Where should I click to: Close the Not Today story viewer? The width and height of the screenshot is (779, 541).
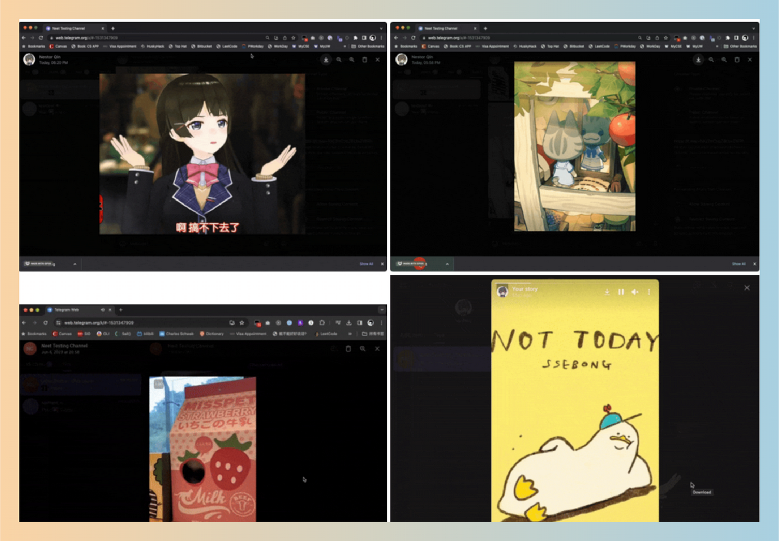(x=747, y=288)
